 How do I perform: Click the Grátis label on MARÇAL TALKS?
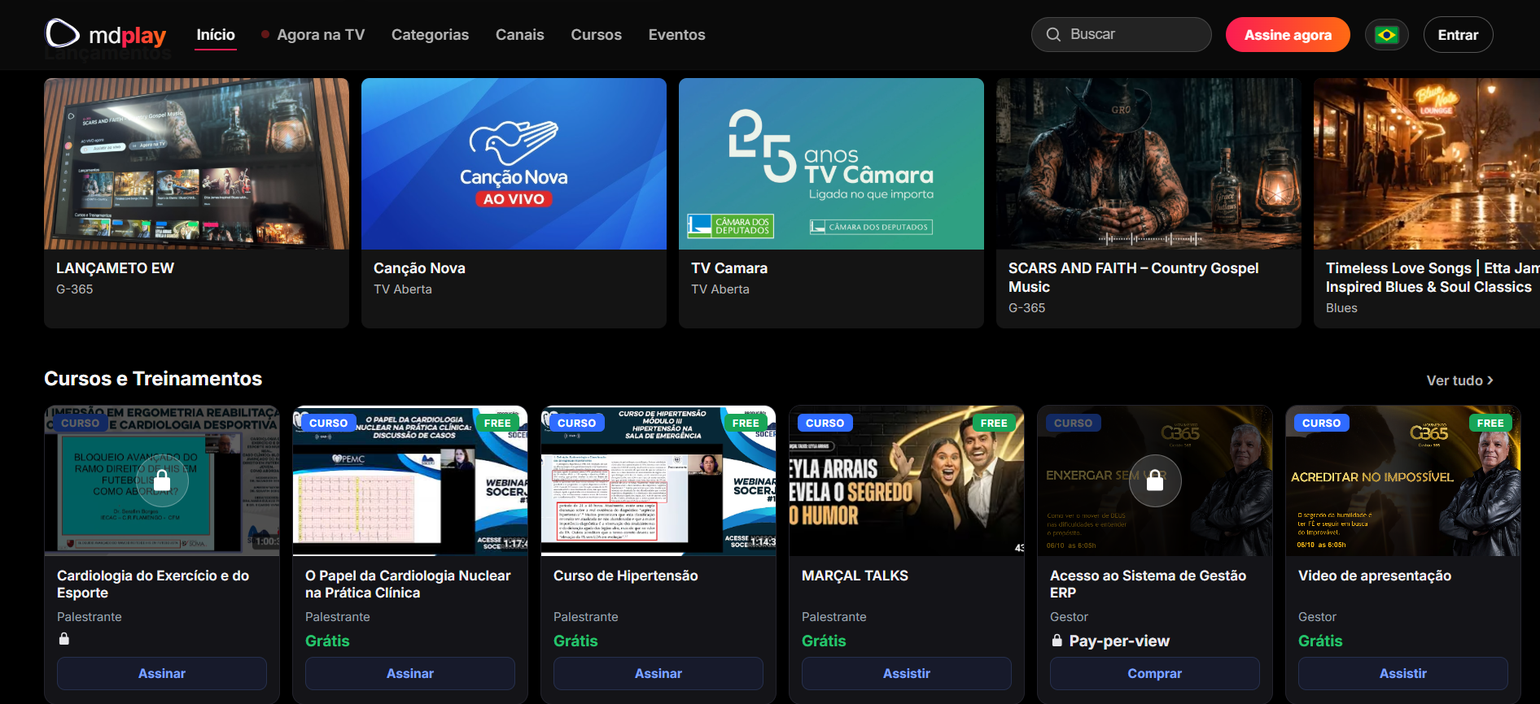click(824, 641)
